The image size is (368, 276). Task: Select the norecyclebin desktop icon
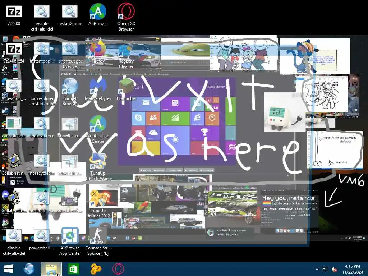click(42, 165)
